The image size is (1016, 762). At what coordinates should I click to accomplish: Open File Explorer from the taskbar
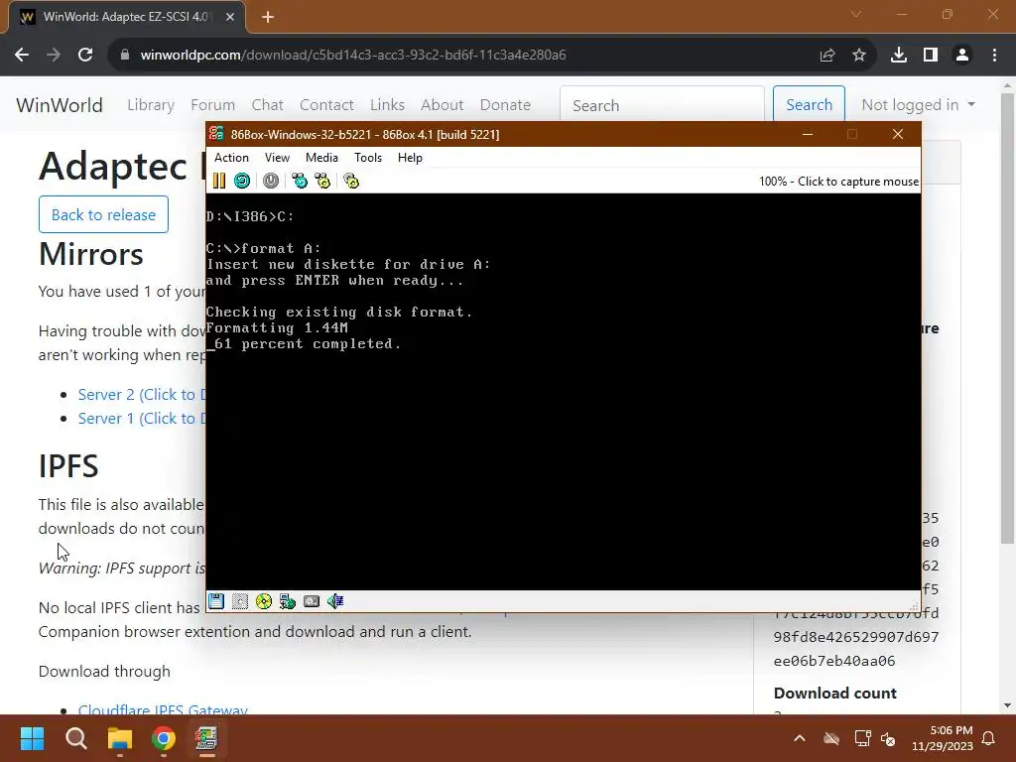[x=120, y=738]
